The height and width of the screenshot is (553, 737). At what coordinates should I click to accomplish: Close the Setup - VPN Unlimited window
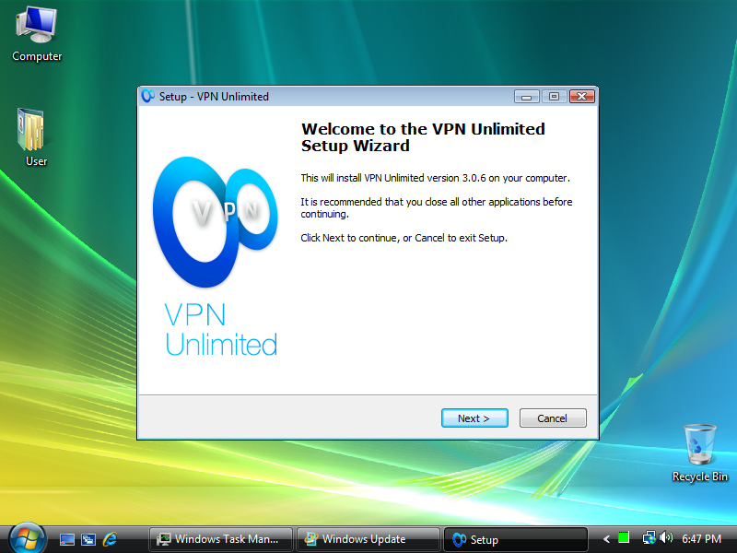pyautogui.click(x=582, y=97)
